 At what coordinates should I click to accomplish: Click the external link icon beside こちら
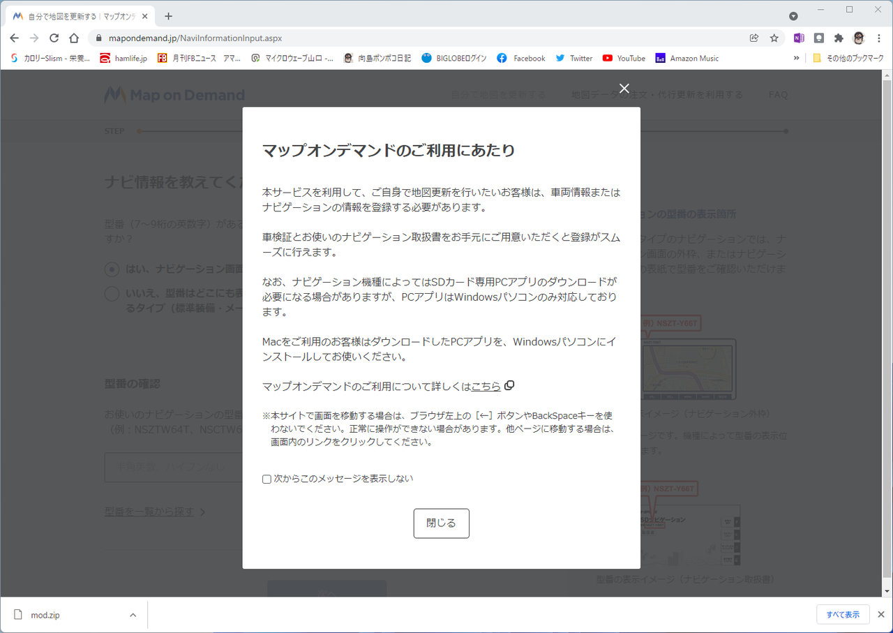click(x=509, y=385)
